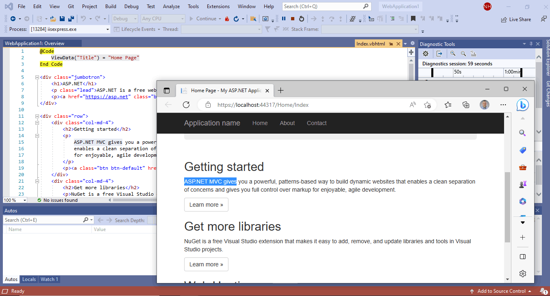Open Bing Copilot in the Edge sidebar
The width and height of the screenshot is (550, 296).
[x=523, y=105]
